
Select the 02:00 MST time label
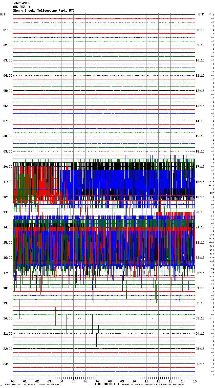tap(8, 45)
